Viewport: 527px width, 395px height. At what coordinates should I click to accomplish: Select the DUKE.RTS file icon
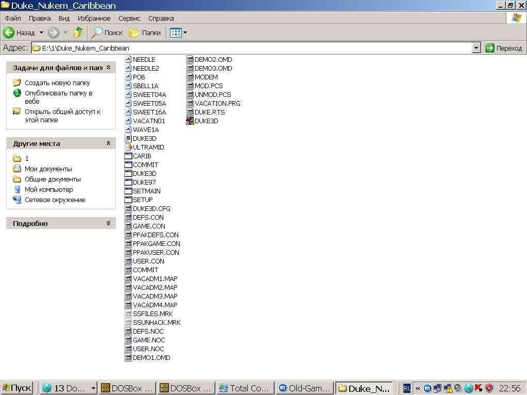(x=190, y=112)
